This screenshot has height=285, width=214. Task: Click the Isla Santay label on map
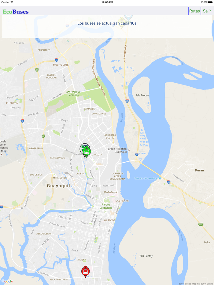[146, 256]
